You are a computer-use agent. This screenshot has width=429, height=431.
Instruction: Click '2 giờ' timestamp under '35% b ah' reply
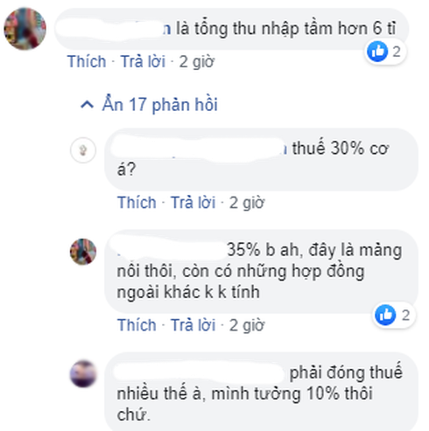click(247, 325)
